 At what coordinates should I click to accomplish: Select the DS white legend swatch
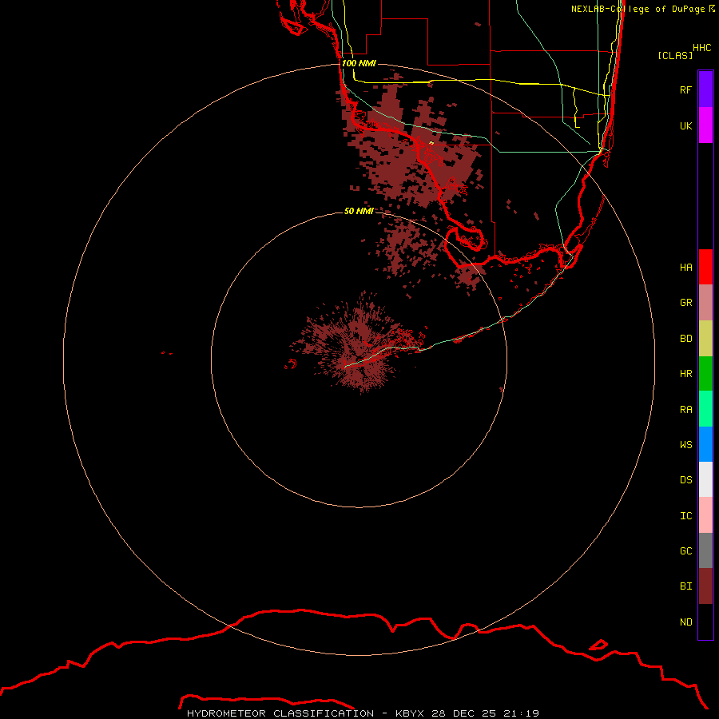point(705,479)
